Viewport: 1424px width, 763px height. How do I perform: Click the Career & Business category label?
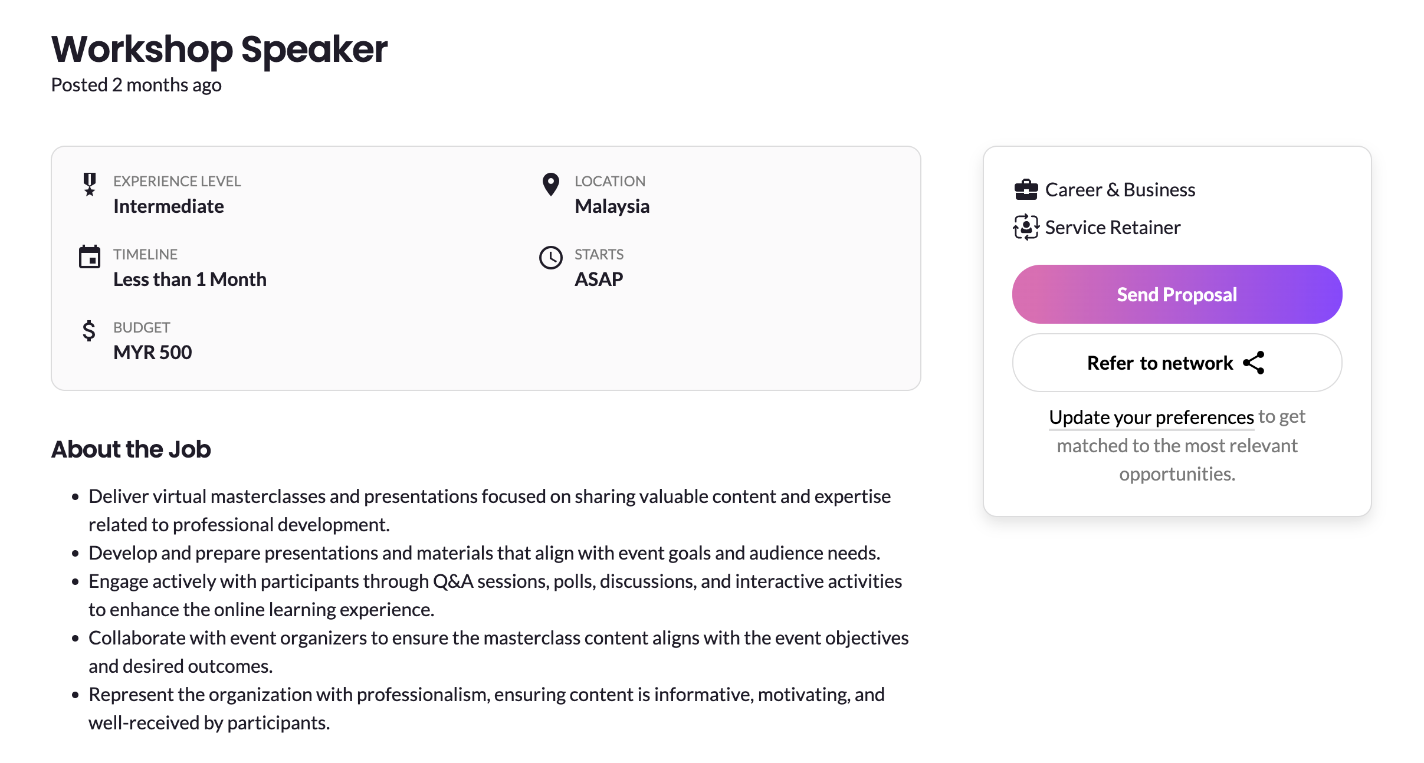pyautogui.click(x=1120, y=190)
